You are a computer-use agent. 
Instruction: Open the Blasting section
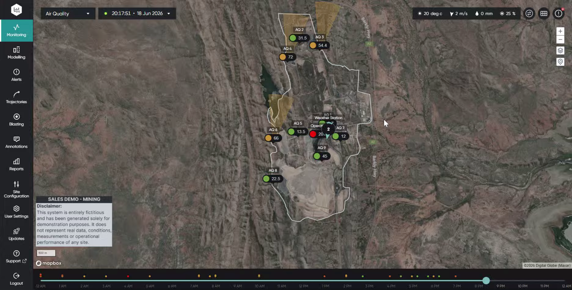point(16,120)
